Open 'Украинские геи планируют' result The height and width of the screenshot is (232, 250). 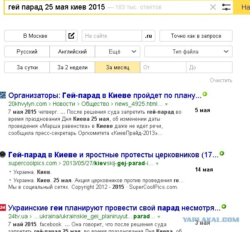114,208
